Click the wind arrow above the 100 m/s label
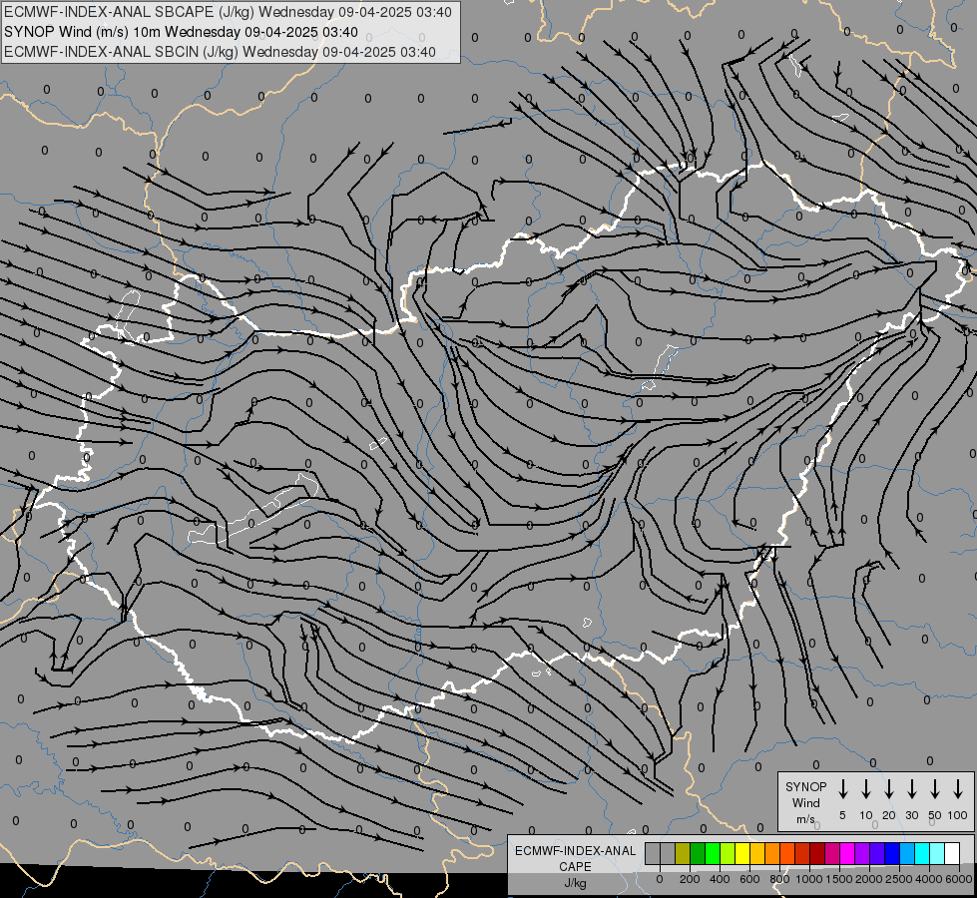The height and width of the screenshot is (898, 977). pos(958,789)
